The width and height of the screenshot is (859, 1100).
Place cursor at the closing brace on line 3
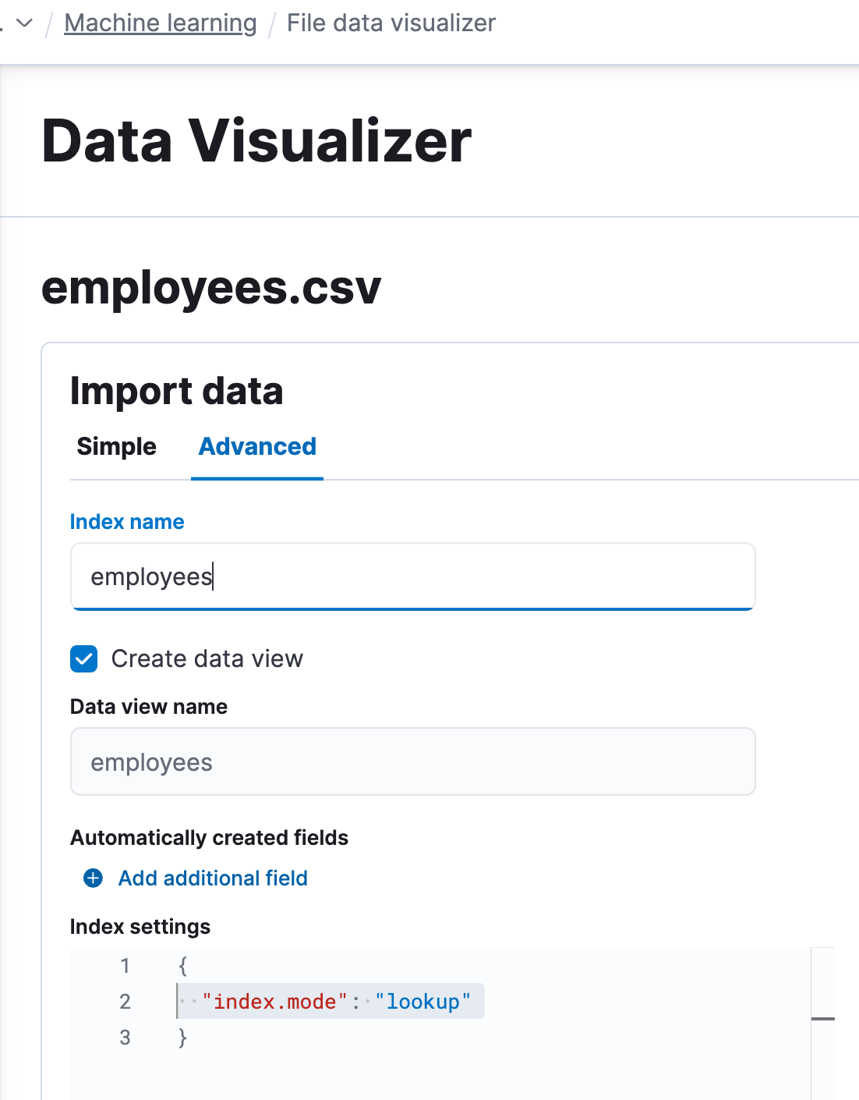183,1038
